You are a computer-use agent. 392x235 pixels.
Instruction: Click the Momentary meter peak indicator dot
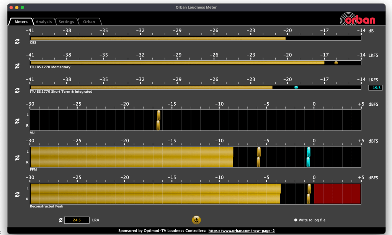[336, 63]
